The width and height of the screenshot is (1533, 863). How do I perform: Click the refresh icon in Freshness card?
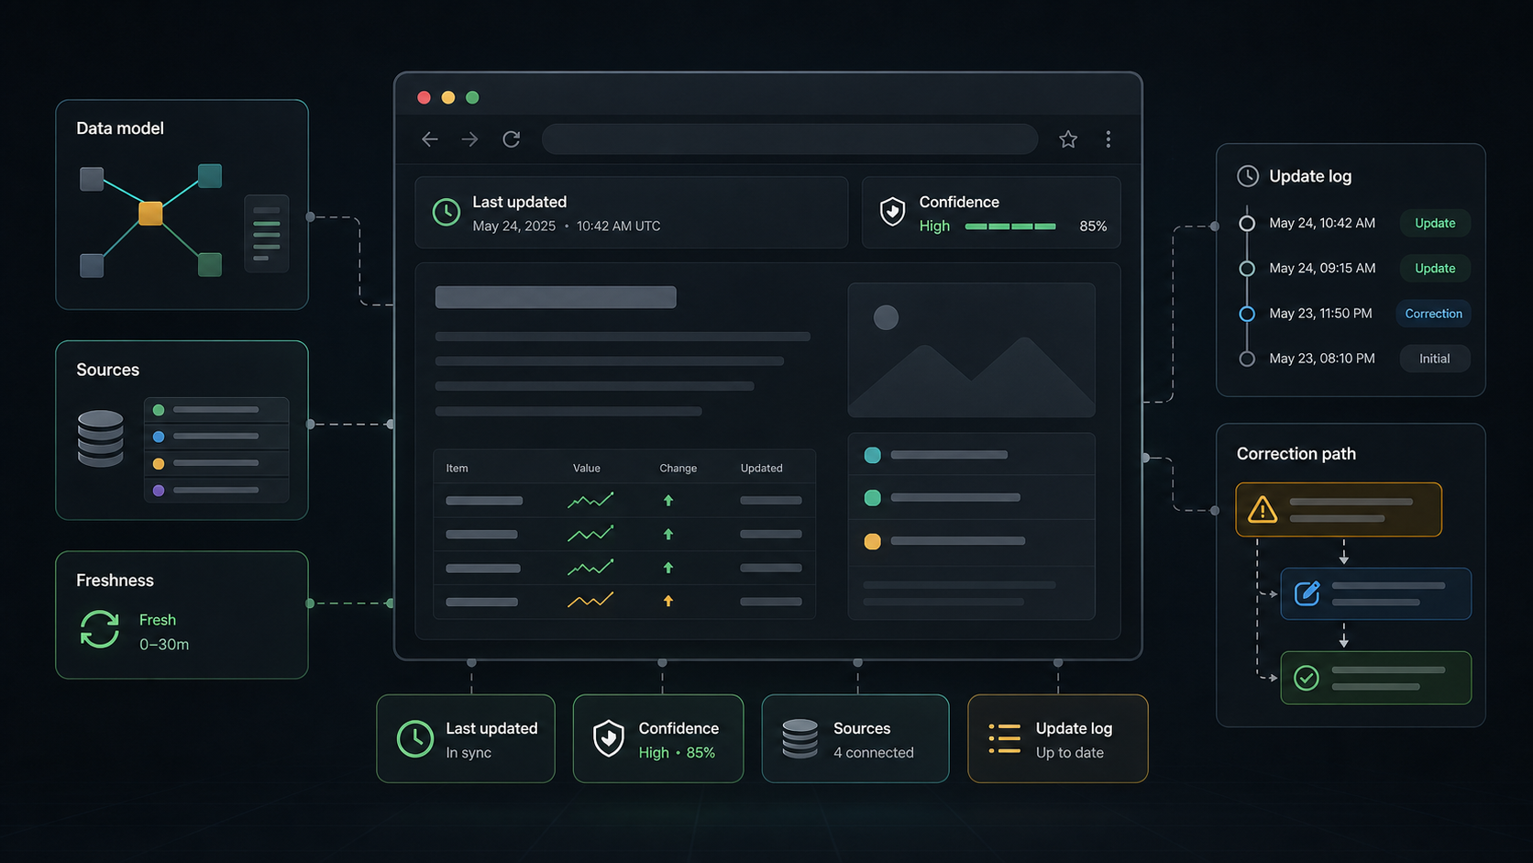(x=100, y=630)
